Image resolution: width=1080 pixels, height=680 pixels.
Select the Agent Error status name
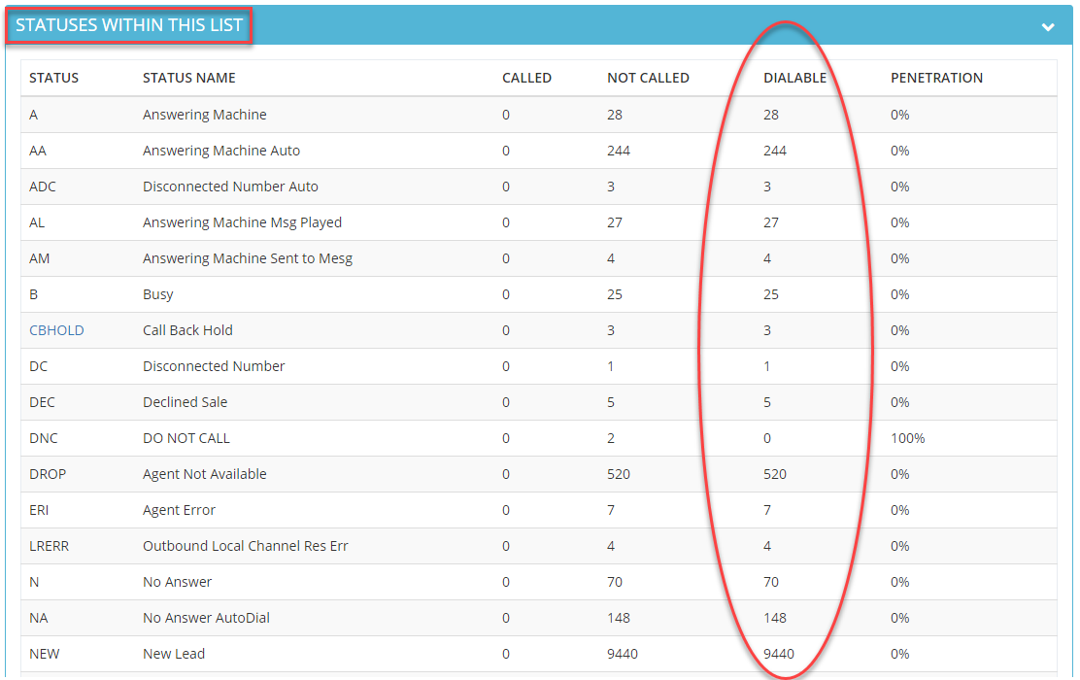[x=179, y=510]
